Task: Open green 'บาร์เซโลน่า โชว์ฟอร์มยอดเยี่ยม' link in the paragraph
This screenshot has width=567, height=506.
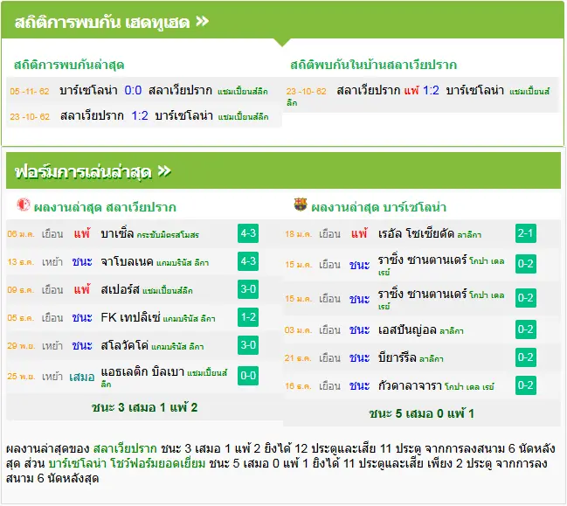Action: (127, 463)
